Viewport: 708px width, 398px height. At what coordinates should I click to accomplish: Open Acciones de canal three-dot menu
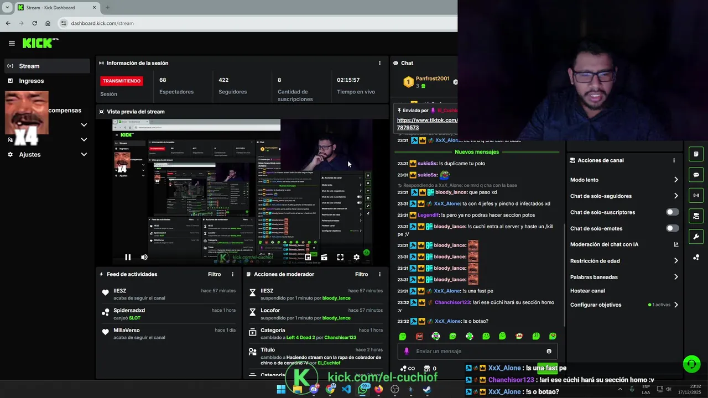(x=674, y=160)
